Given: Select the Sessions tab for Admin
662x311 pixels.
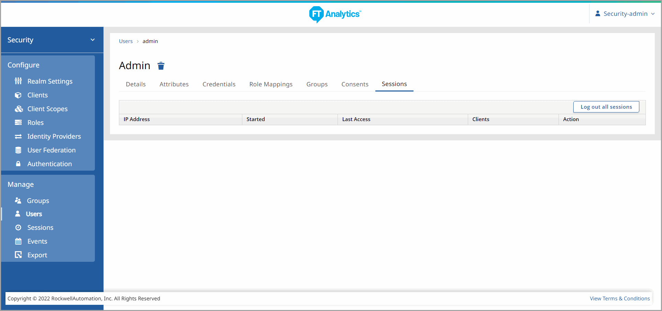Looking at the screenshot, I should pos(394,84).
